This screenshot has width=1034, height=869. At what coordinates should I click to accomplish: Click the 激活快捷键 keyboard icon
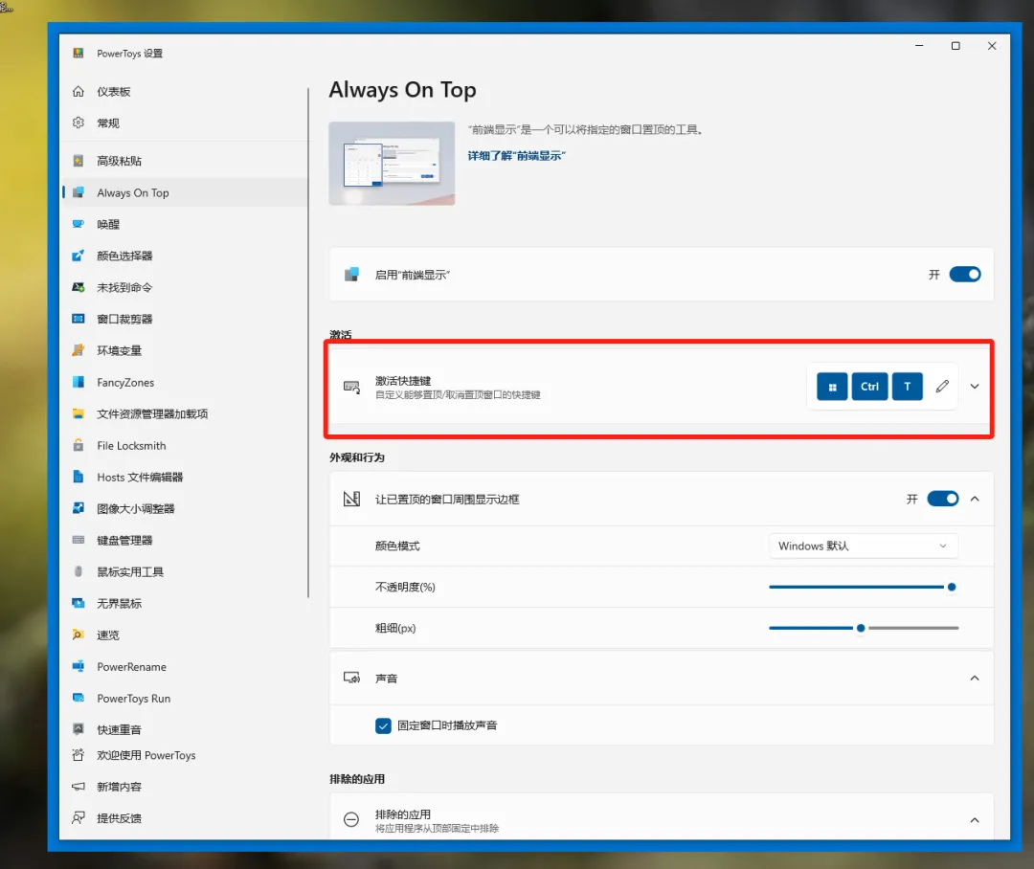point(351,387)
